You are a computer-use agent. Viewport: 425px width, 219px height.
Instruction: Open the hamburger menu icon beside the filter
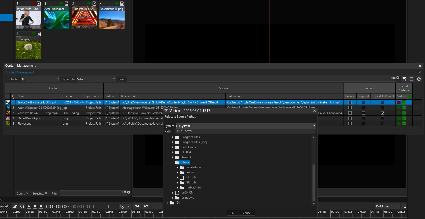412,79
